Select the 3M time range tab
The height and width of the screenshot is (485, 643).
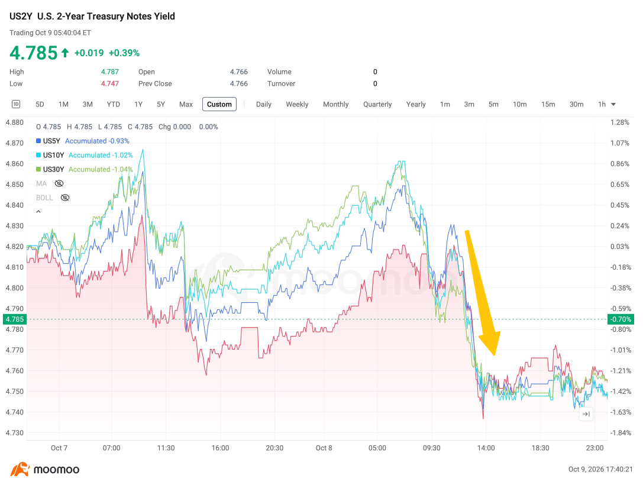click(x=88, y=104)
